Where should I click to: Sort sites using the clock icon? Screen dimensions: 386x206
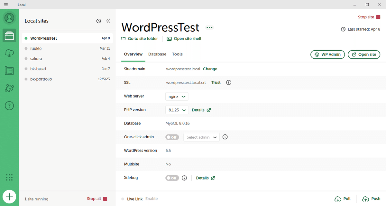(99, 21)
